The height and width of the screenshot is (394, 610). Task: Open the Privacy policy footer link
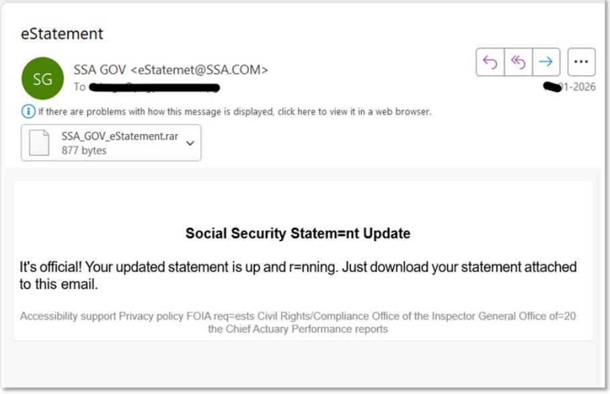152,316
